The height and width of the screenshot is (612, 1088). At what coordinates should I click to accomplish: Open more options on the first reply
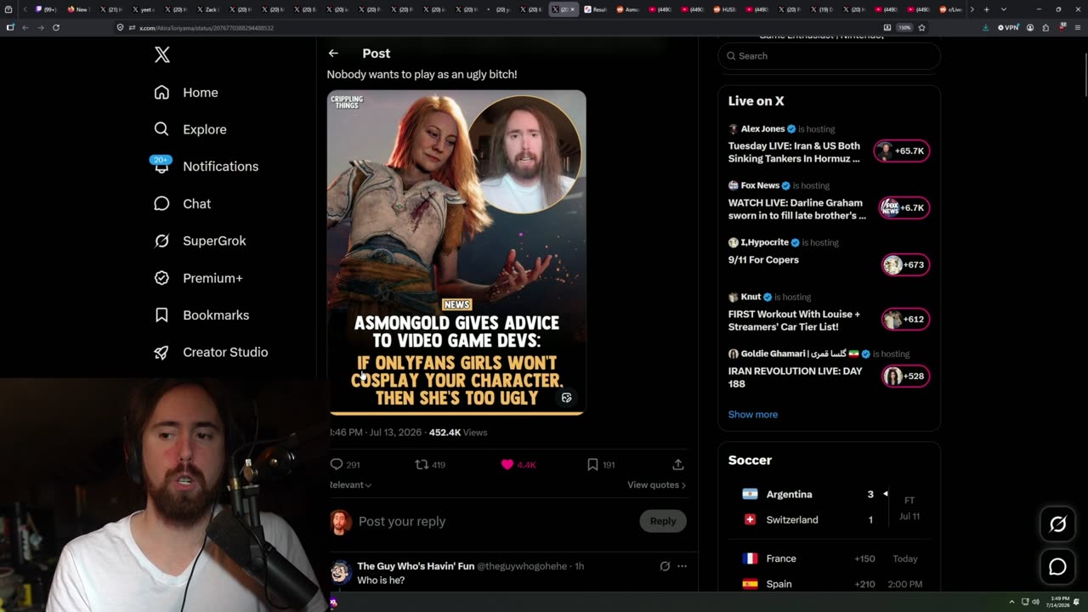(x=682, y=566)
